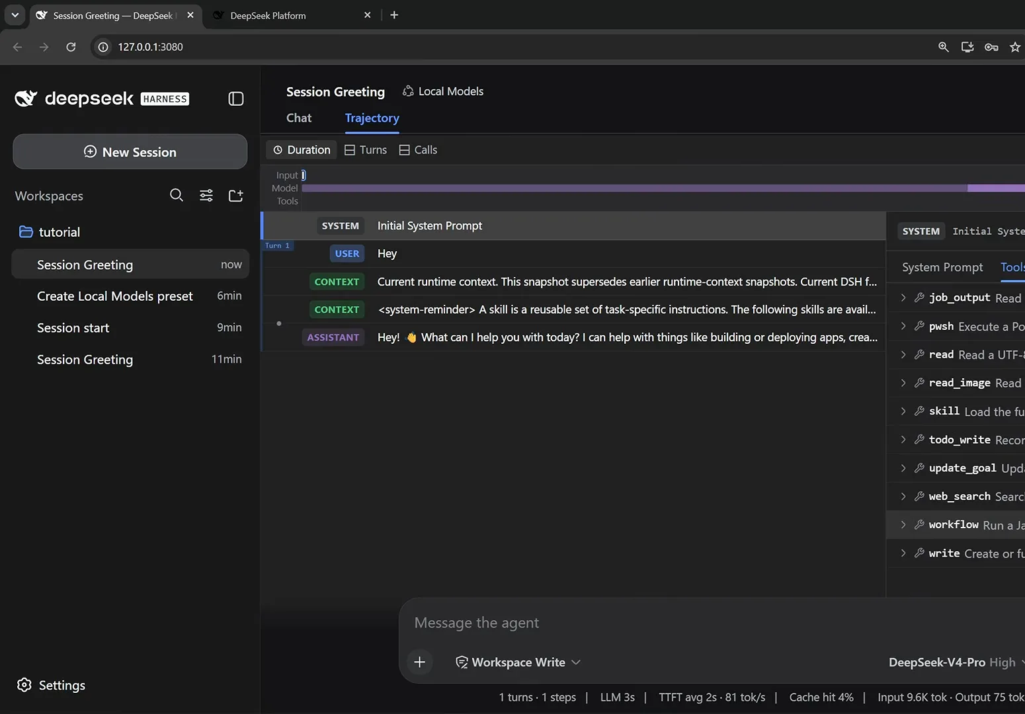Search workspaces with the magnifier icon
The image size is (1025, 714).
(176, 195)
